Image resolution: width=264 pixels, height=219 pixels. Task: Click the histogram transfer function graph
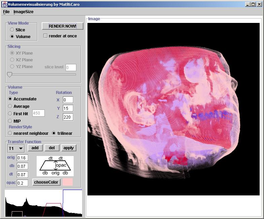click(43, 204)
